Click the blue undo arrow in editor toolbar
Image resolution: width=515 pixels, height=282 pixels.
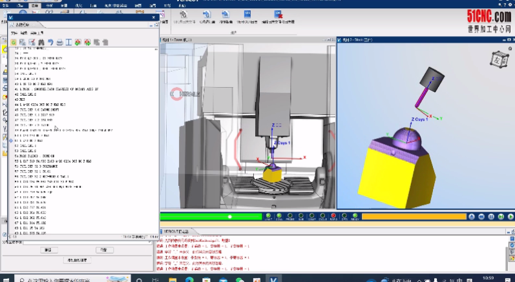[x=50, y=43]
